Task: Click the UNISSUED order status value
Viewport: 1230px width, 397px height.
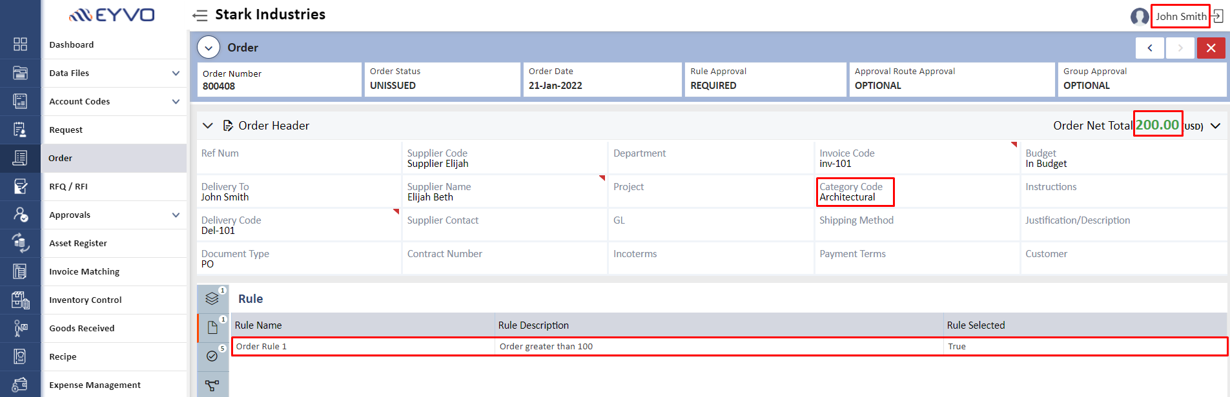Action: (393, 86)
